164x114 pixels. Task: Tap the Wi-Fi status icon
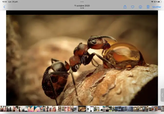coord(152,2)
